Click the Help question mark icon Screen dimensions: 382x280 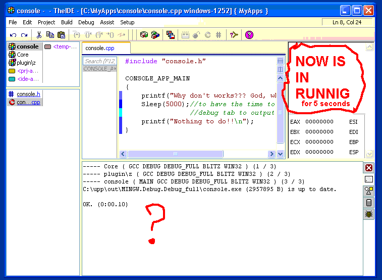click(x=249, y=35)
